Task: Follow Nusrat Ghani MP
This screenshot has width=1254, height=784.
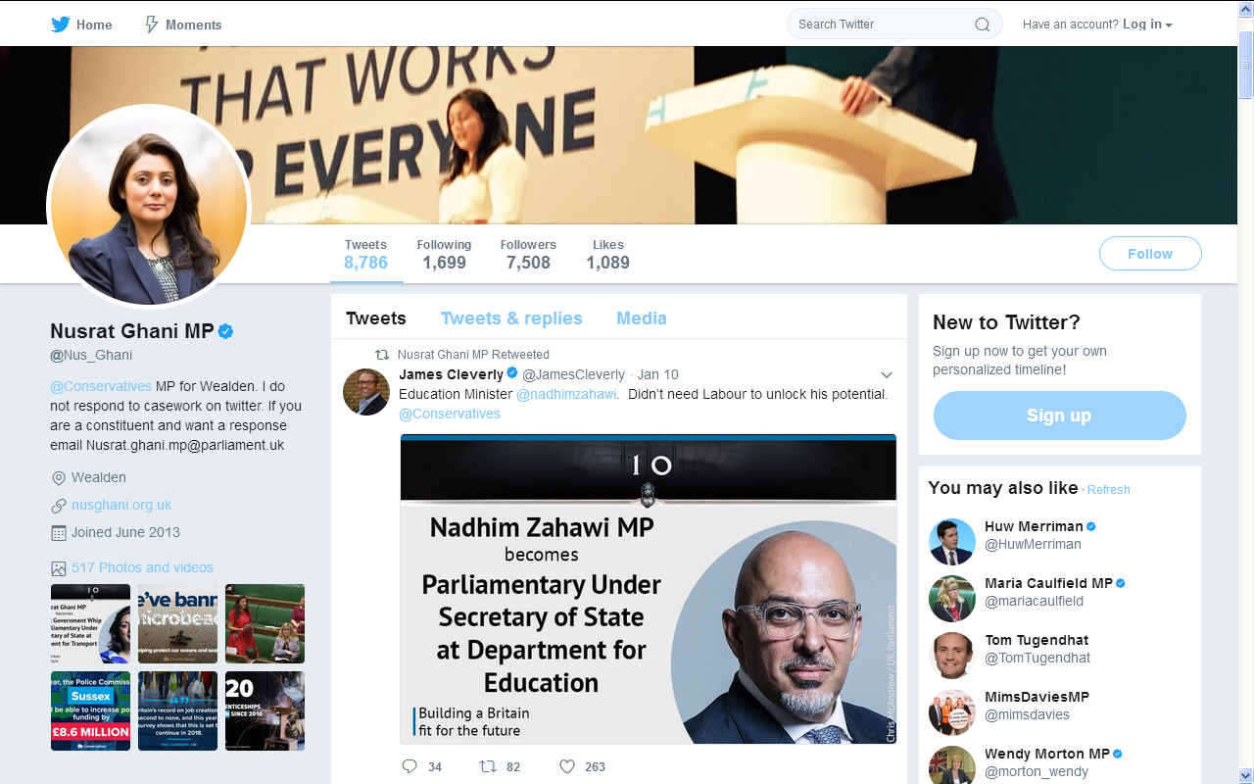Action: pyautogui.click(x=1150, y=254)
